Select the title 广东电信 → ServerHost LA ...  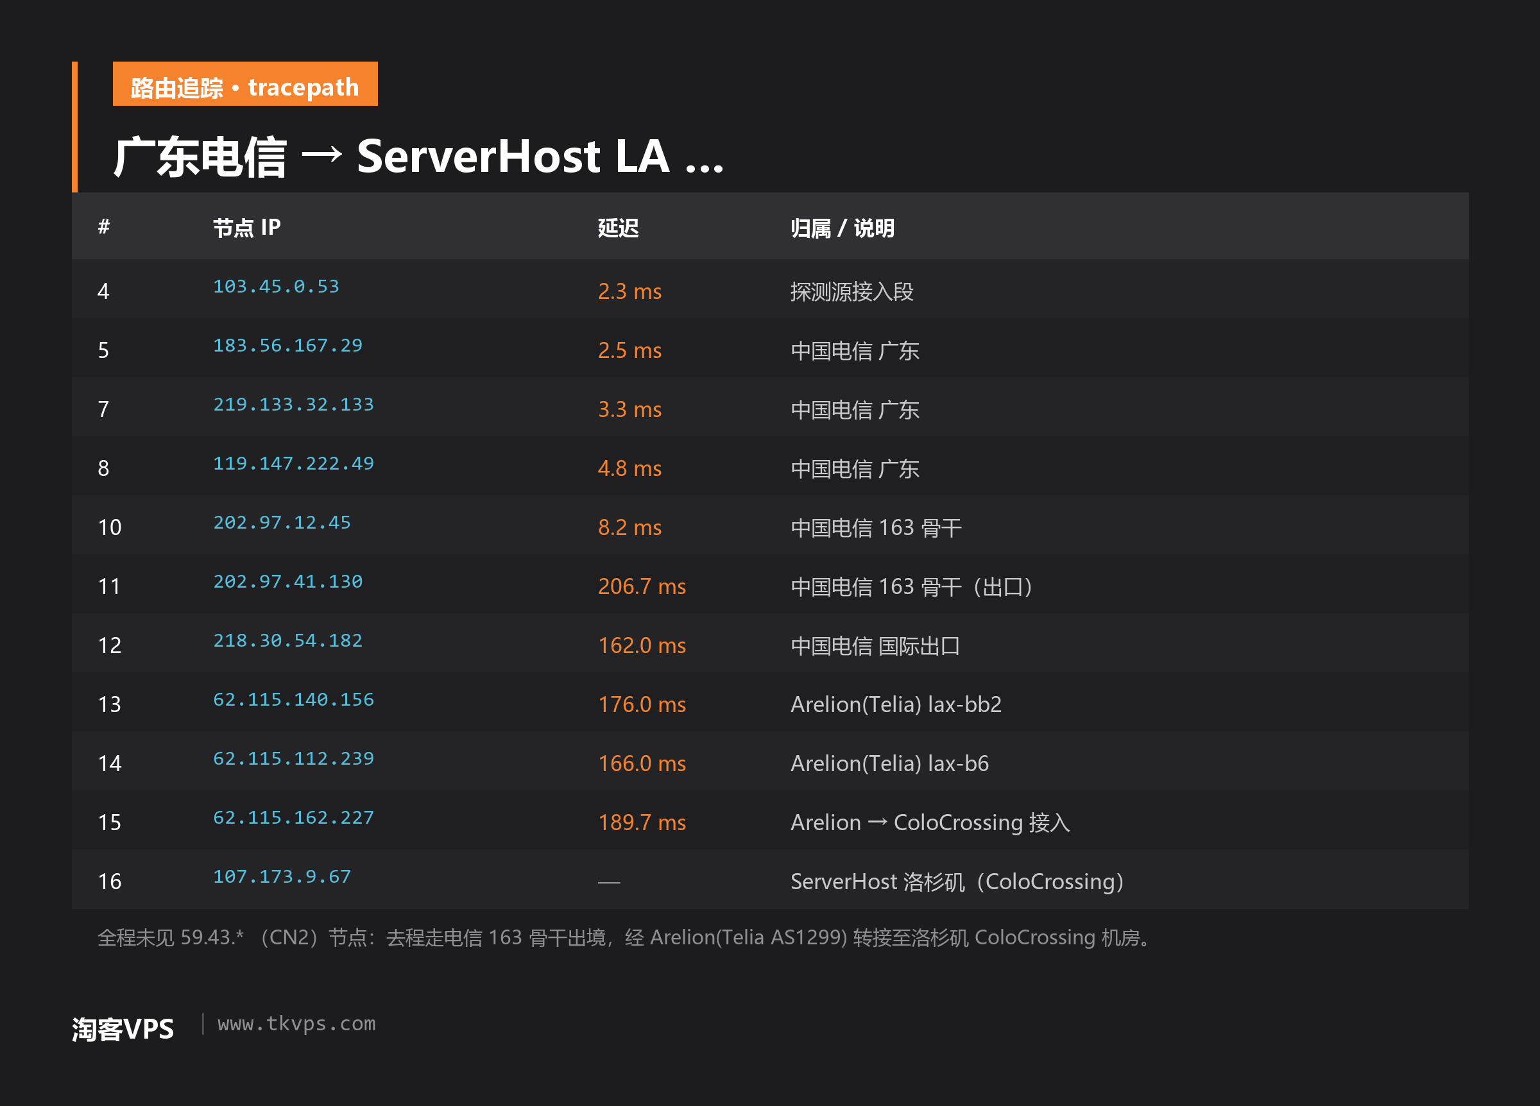click(419, 157)
